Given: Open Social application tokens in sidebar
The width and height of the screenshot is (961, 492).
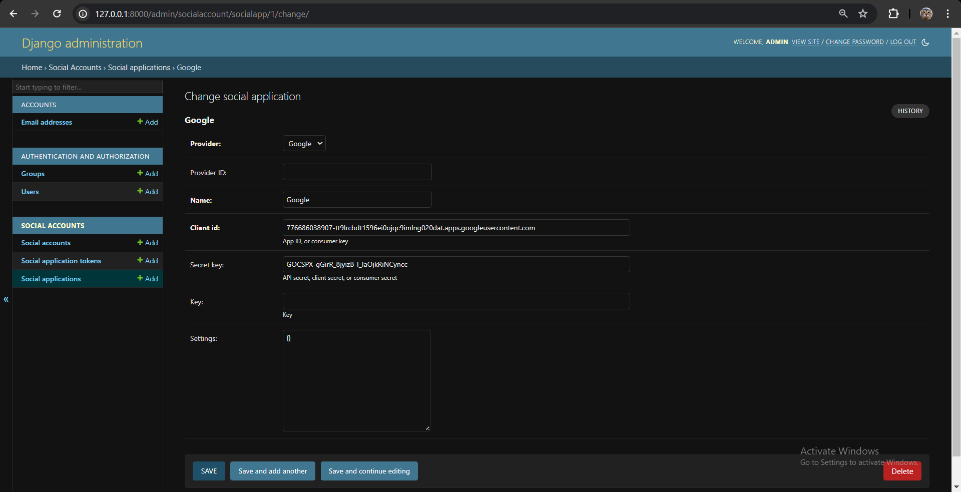Looking at the screenshot, I should [61, 261].
